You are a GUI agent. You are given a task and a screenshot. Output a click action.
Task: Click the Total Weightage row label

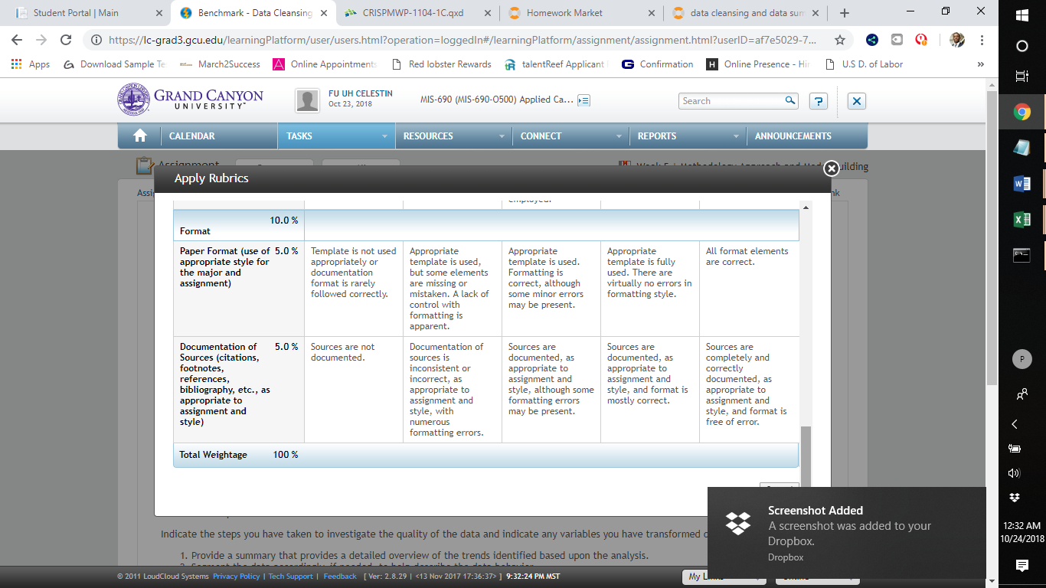[x=213, y=455]
